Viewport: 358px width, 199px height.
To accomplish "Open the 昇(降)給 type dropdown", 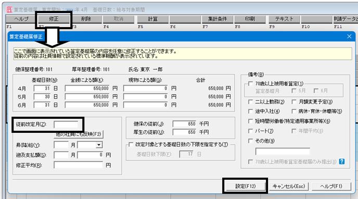I will tap(99, 145).
